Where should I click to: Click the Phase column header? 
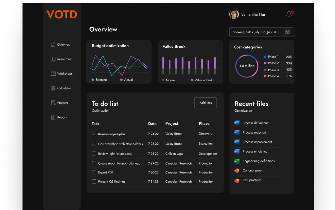tap(204, 123)
